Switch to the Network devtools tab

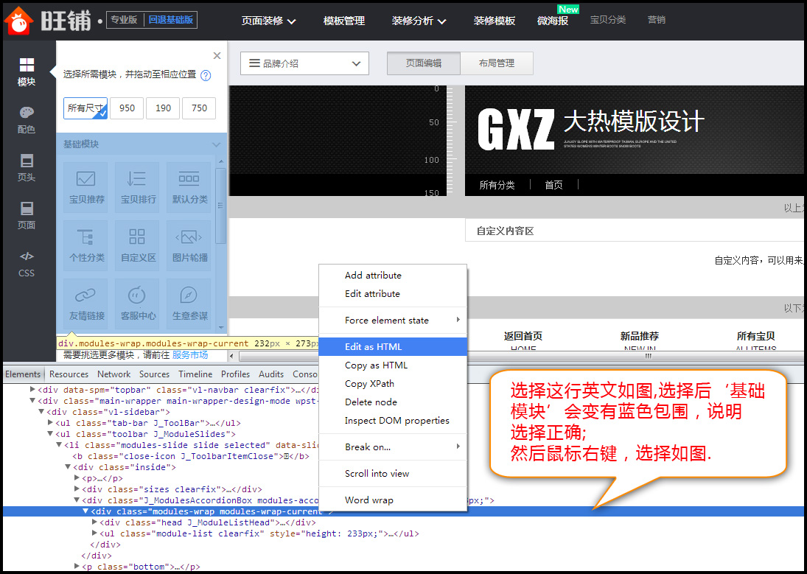pyautogui.click(x=113, y=374)
